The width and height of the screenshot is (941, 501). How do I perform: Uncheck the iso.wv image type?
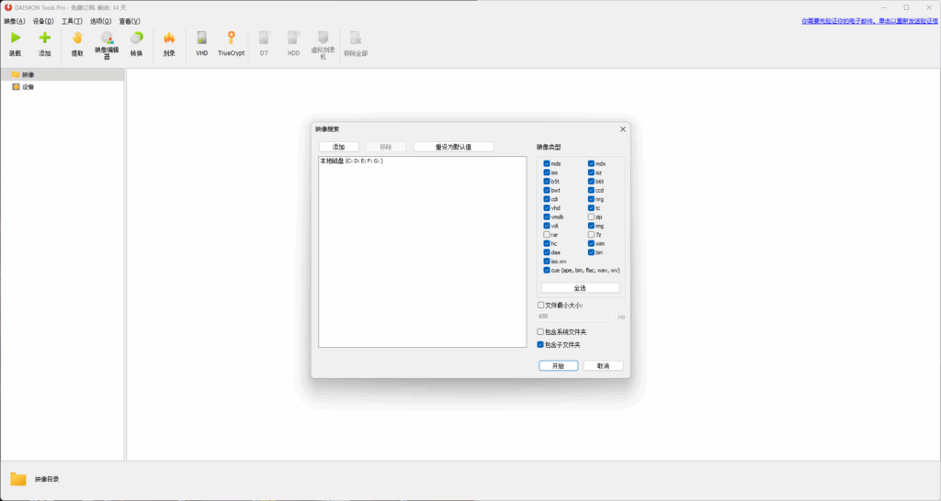coord(547,262)
